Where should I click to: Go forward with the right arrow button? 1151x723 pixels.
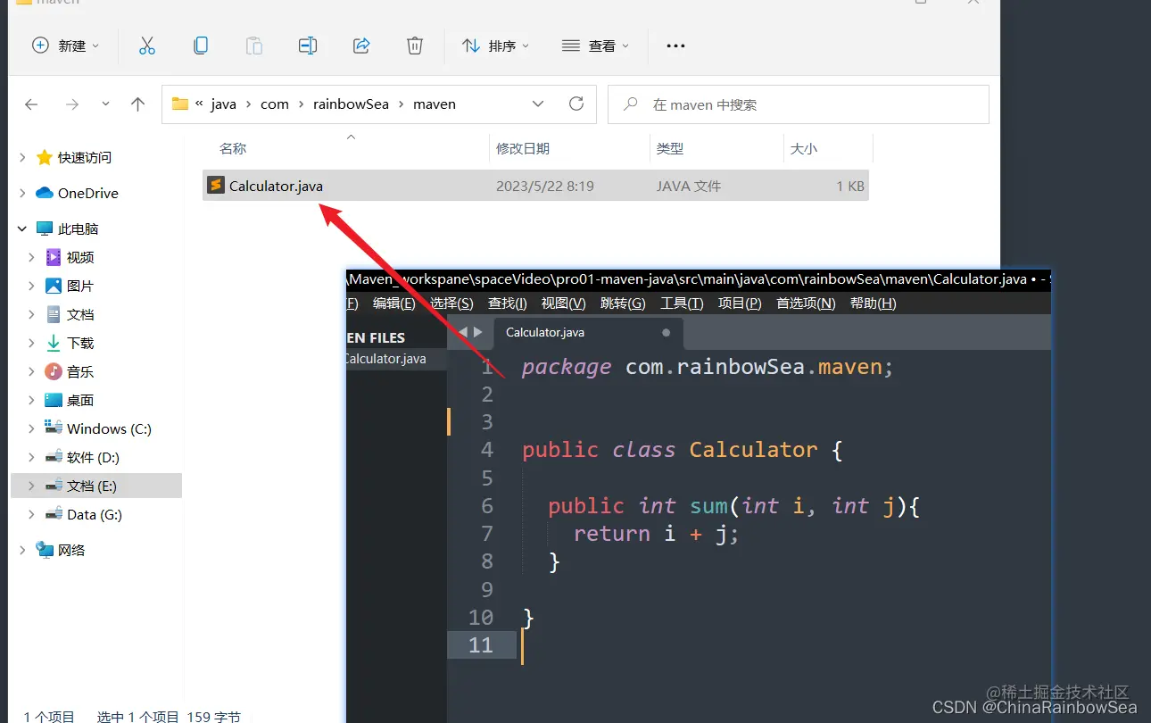click(x=72, y=104)
